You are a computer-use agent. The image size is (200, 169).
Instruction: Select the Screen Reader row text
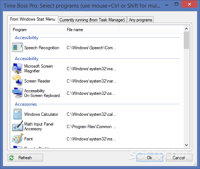(x=37, y=81)
